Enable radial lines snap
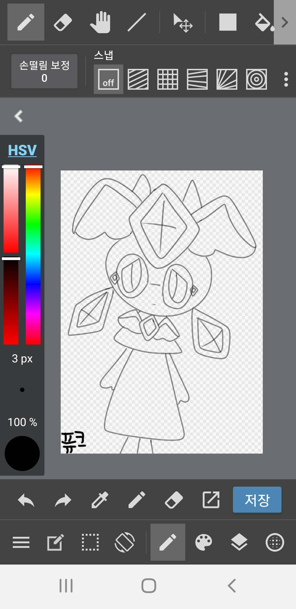 [227, 80]
